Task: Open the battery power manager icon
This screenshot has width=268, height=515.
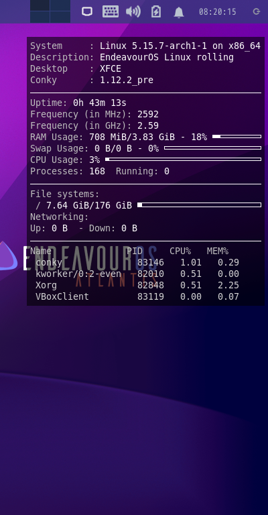Action: click(156, 12)
